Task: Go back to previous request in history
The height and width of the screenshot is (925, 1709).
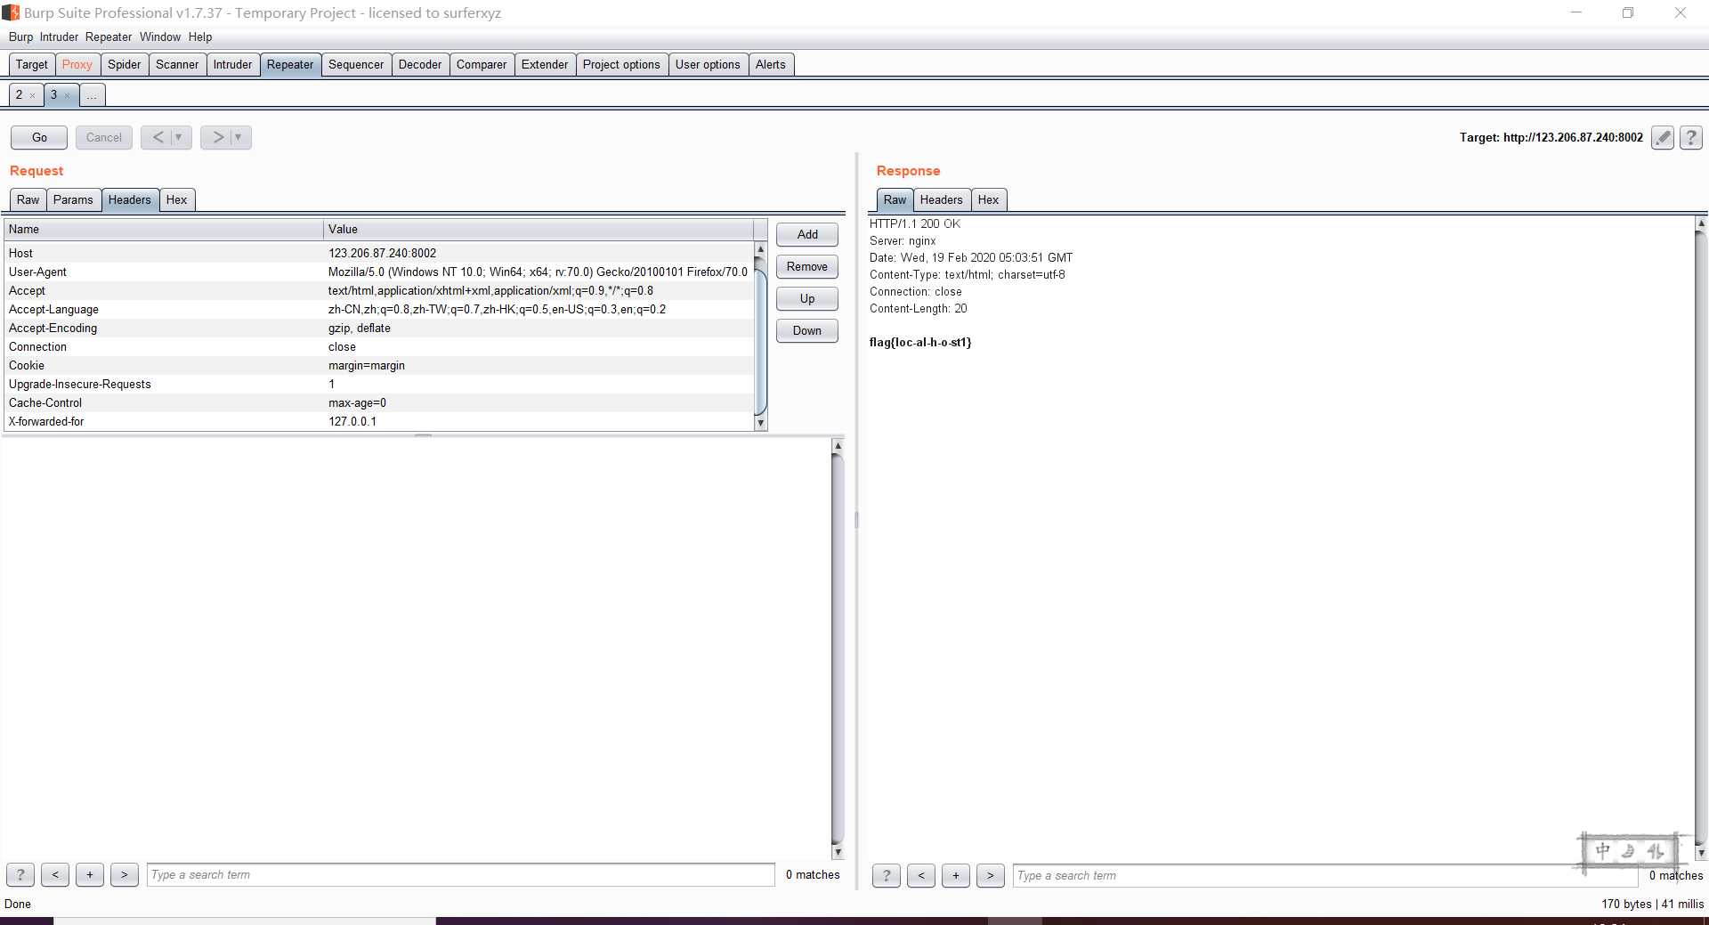Action: pos(158,137)
